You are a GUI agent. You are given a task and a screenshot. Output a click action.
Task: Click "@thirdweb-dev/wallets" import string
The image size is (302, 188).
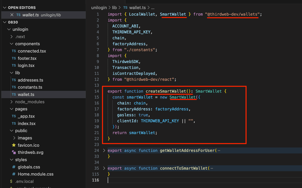tap(233, 14)
